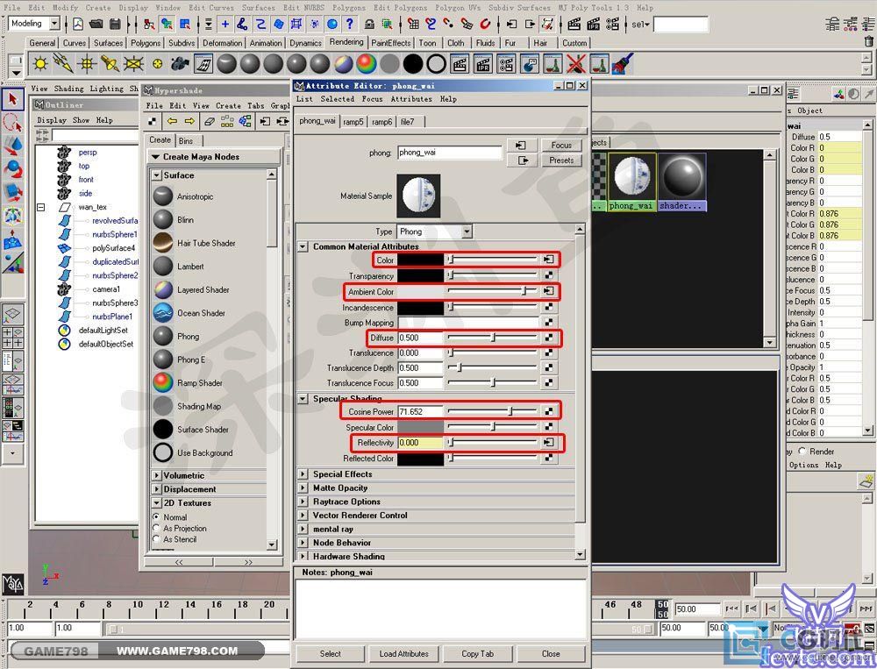
Task: Select the Lasso tool in toolbox
Action: 13,123
